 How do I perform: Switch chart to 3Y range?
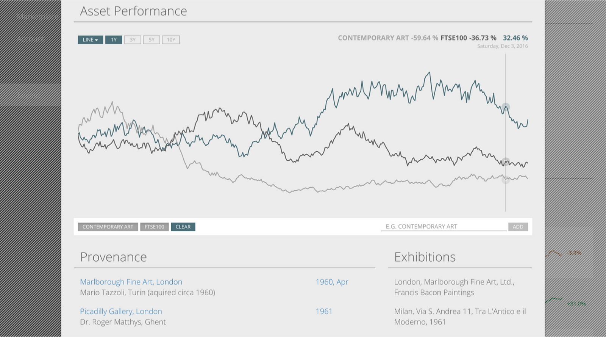(133, 40)
